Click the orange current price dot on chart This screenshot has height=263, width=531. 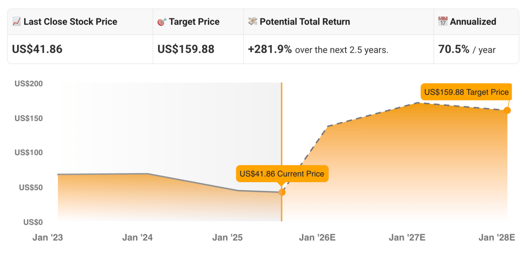pyautogui.click(x=282, y=192)
